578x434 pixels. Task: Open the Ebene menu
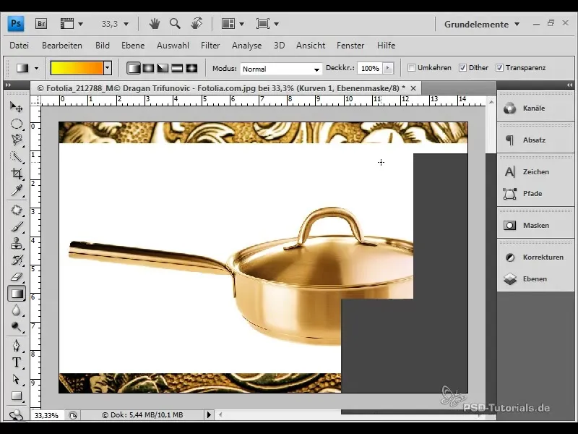coord(133,46)
